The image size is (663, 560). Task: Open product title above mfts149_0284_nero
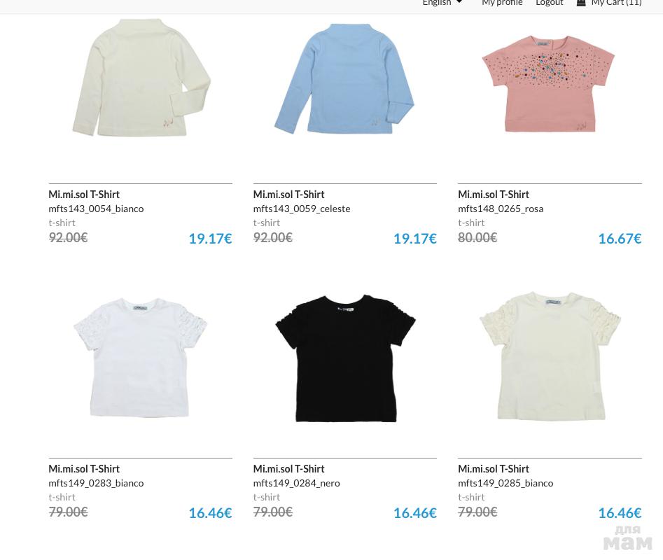click(289, 469)
